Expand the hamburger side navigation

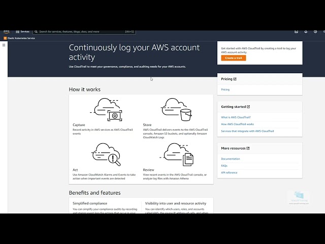4,45
